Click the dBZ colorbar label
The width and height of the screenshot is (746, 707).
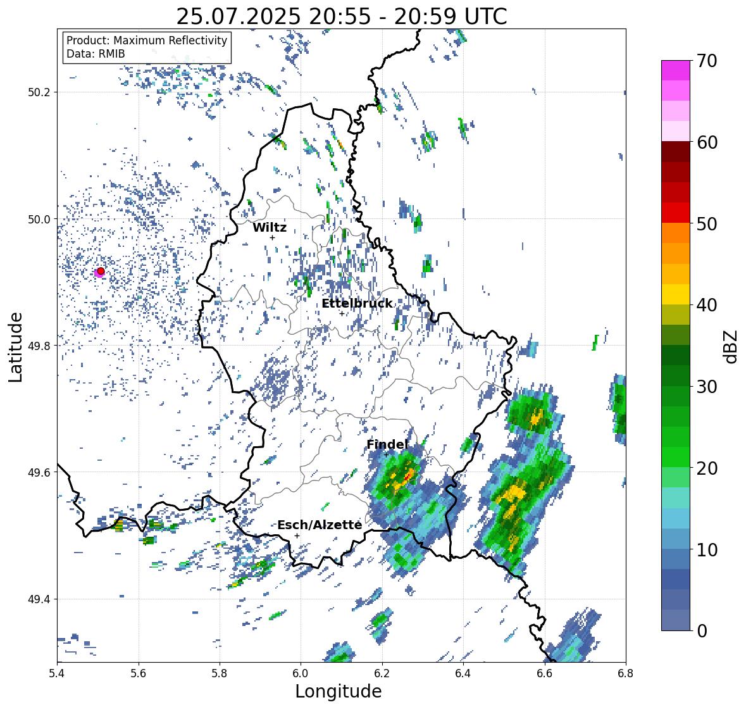731,346
